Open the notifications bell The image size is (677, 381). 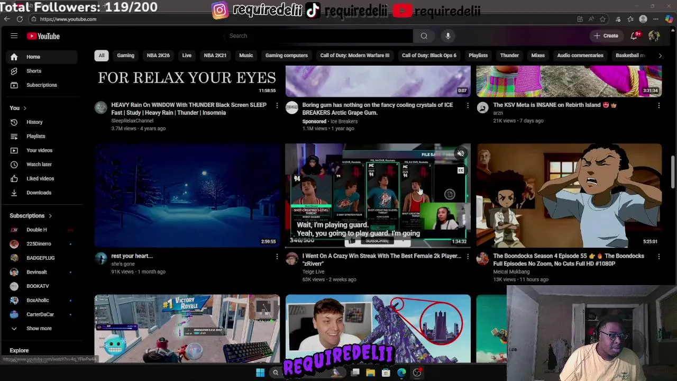(634, 36)
